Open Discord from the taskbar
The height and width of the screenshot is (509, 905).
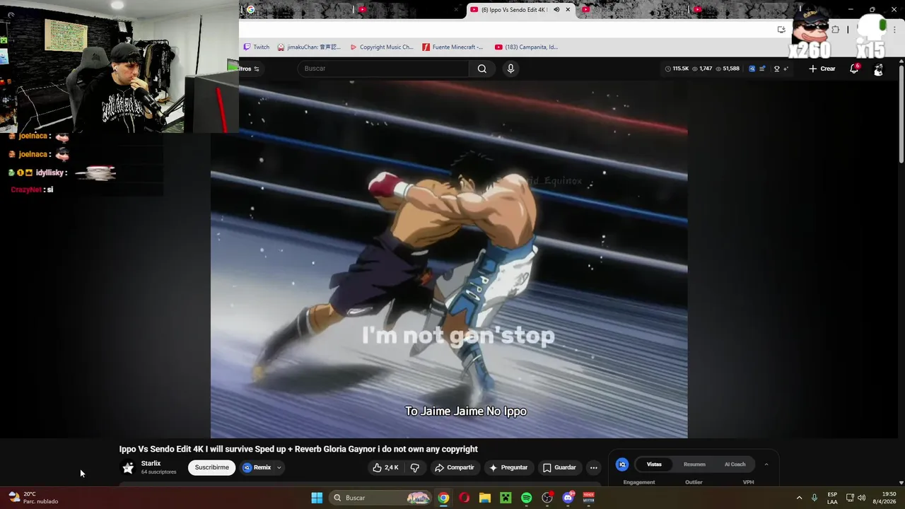[x=568, y=498]
